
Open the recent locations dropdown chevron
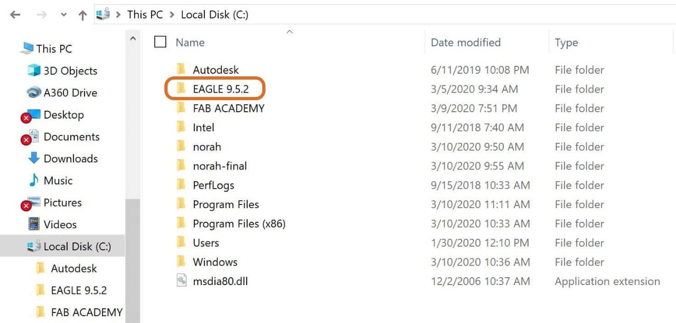click(64, 15)
